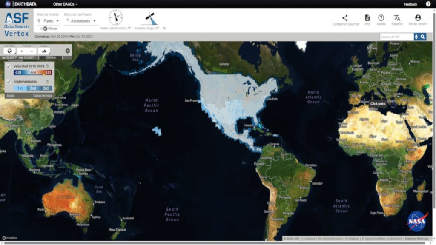436x245 pixels.
Task: Click the microphone voice search icon
Action: click(416, 37)
